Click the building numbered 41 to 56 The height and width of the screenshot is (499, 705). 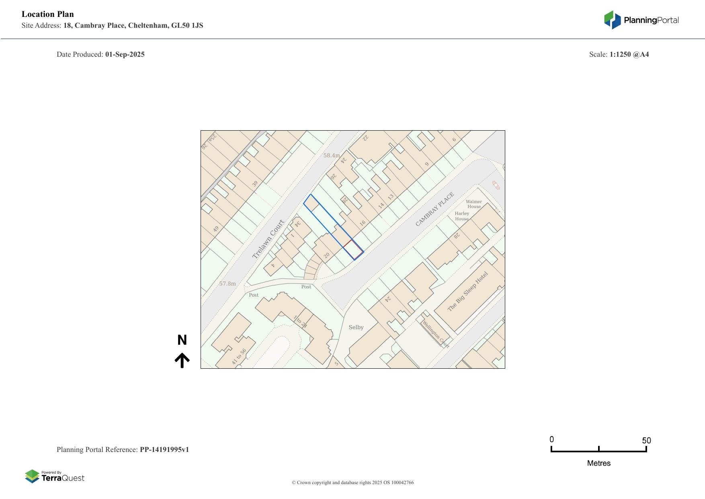233,342
